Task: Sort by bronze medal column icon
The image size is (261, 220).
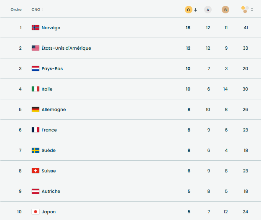Action: click(x=225, y=10)
